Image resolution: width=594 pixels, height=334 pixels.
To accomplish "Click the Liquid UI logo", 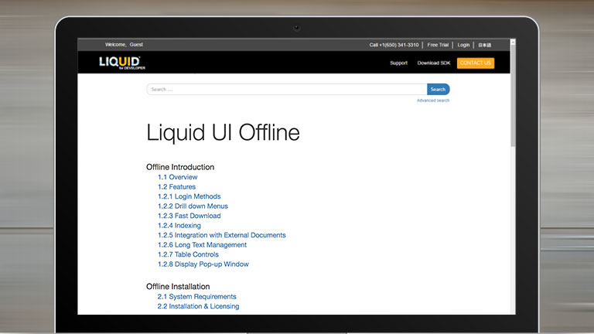I will click(119, 63).
